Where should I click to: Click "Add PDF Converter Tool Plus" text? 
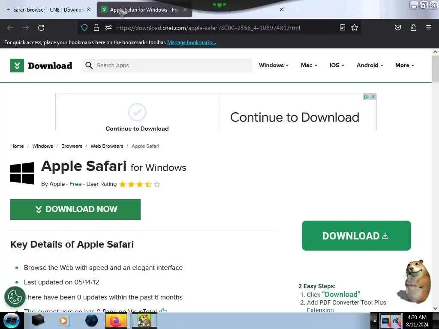[x=346, y=302]
